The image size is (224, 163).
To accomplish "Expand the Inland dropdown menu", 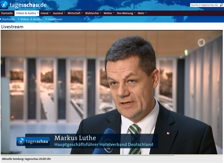I will [x=46, y=13].
